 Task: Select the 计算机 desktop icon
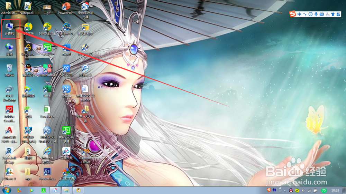tap(9, 29)
